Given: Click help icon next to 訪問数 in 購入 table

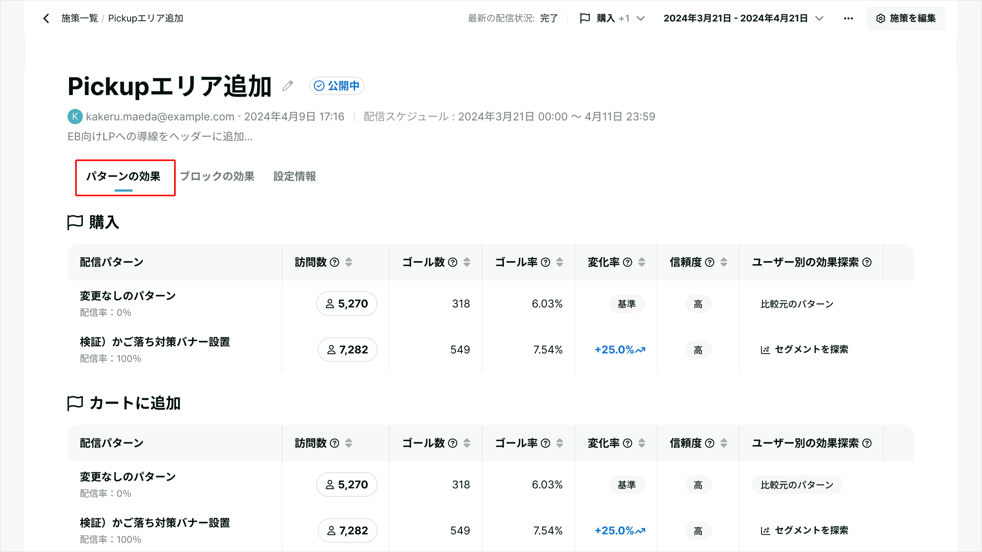Looking at the screenshot, I should [x=334, y=262].
